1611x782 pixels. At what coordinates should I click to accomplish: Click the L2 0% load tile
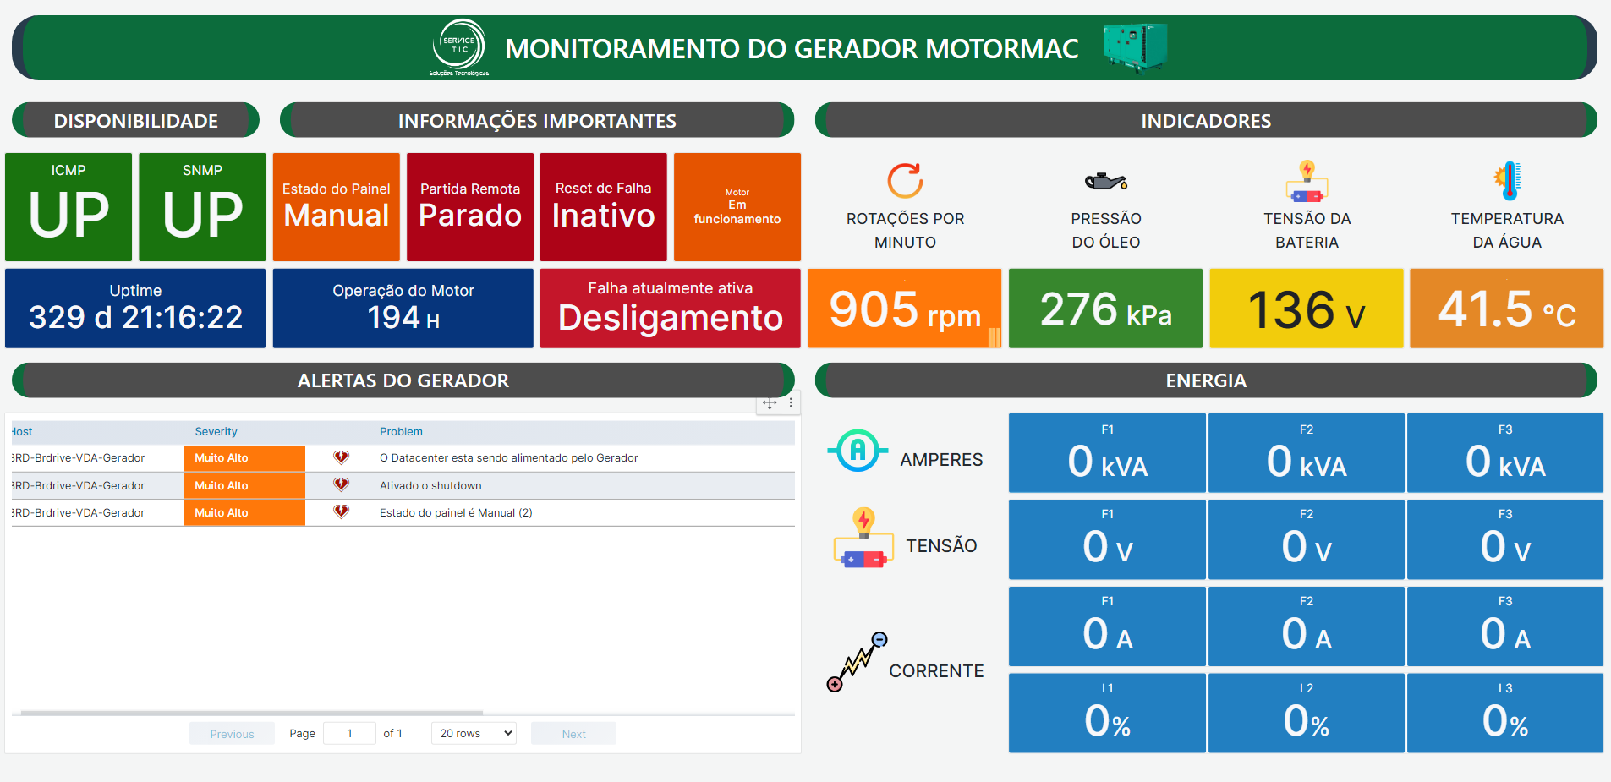click(x=1307, y=713)
